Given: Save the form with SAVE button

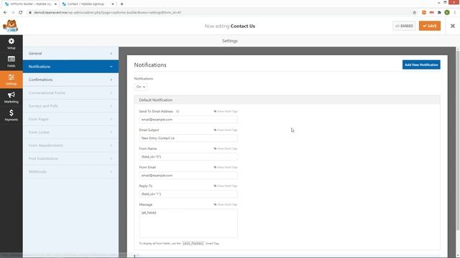Looking at the screenshot, I should coord(430,26).
